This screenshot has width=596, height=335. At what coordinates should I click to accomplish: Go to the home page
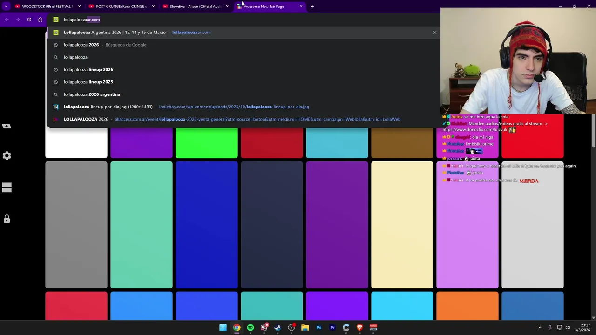click(40, 20)
